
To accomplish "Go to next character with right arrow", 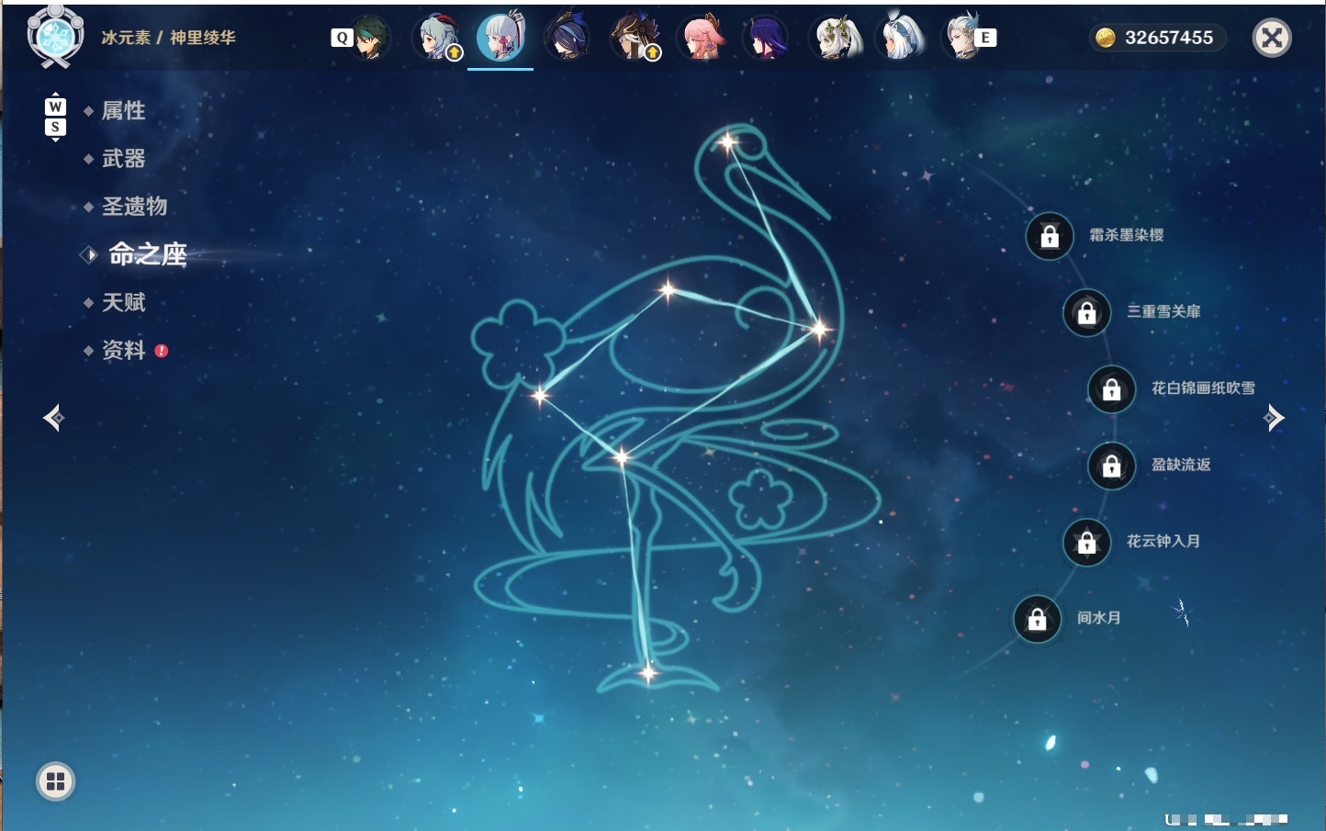I will pyautogui.click(x=1274, y=418).
